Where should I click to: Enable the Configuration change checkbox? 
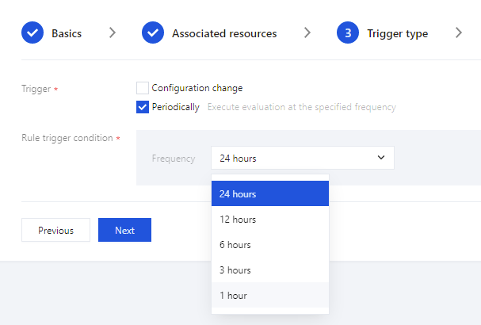click(x=143, y=88)
